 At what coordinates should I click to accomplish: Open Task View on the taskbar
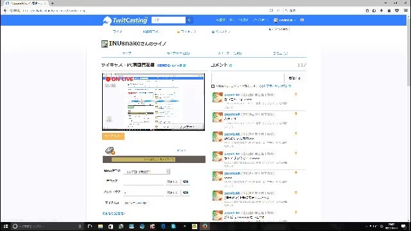(x=90, y=227)
